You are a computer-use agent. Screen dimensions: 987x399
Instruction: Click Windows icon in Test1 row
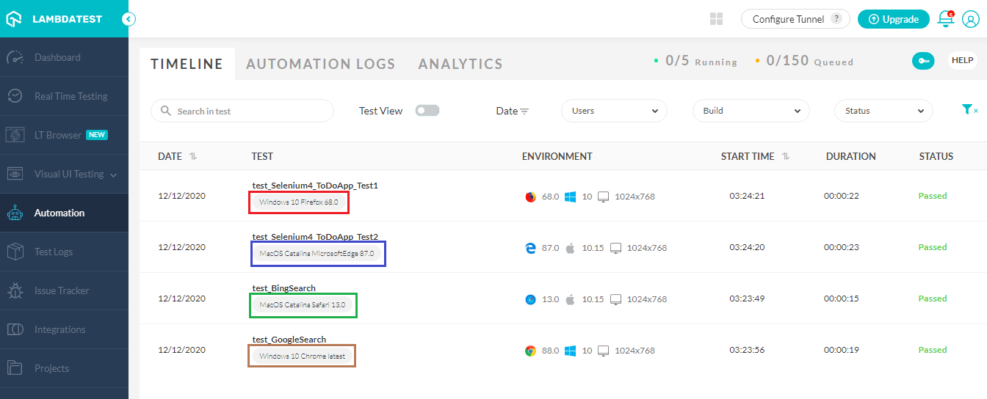click(x=570, y=197)
